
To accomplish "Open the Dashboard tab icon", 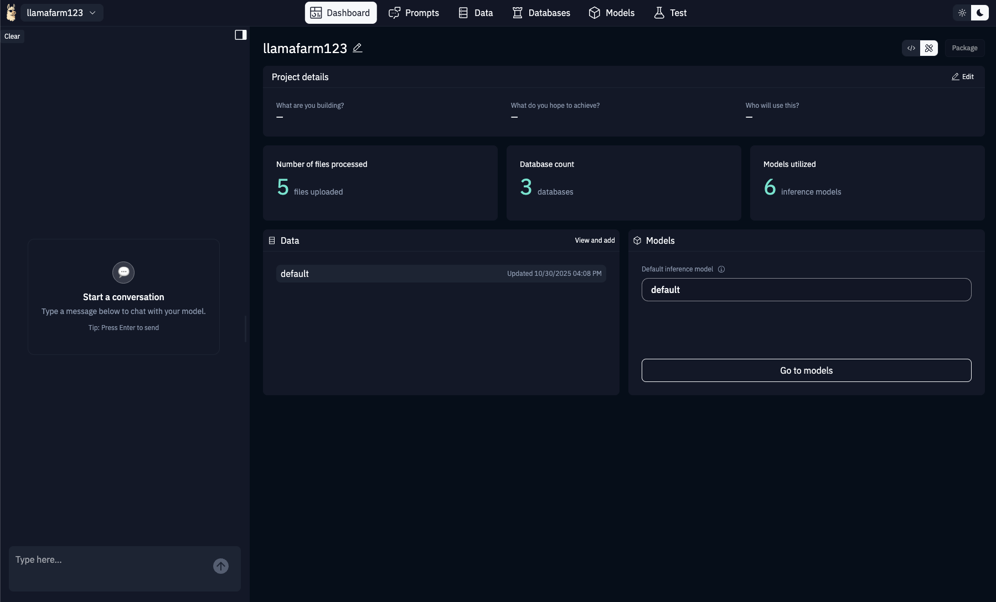I will [x=316, y=12].
